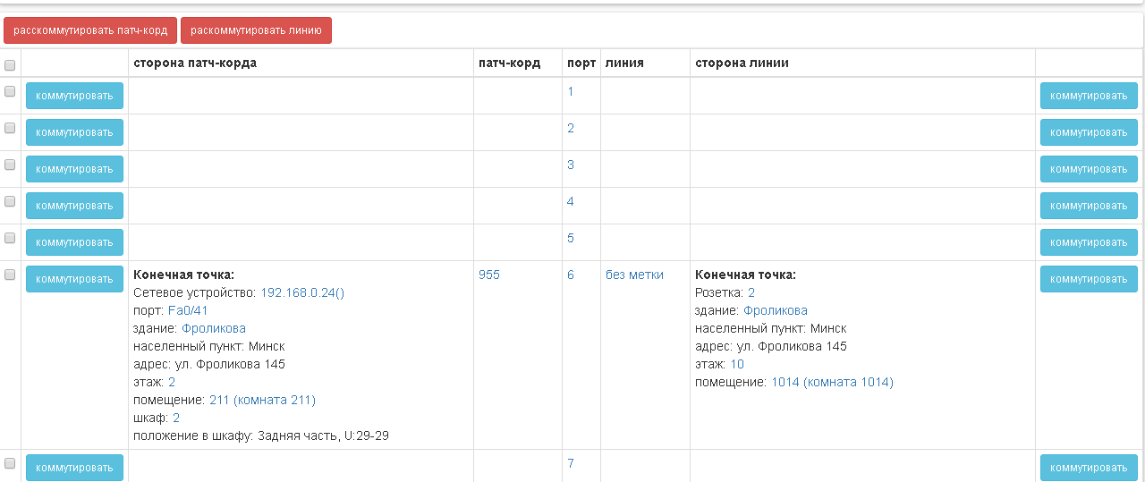Open floor 10 link on line side
This screenshot has width=1145, height=482.
[x=737, y=364]
